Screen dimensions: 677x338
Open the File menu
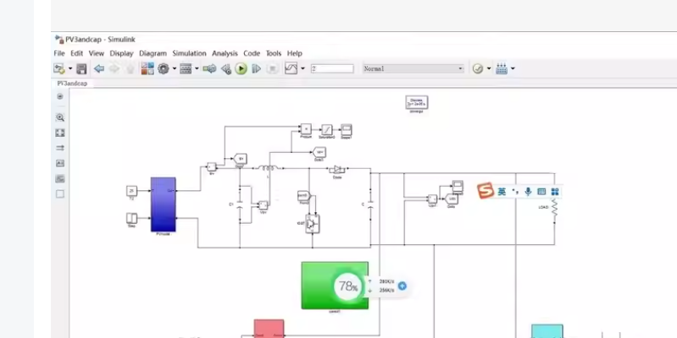(x=59, y=53)
